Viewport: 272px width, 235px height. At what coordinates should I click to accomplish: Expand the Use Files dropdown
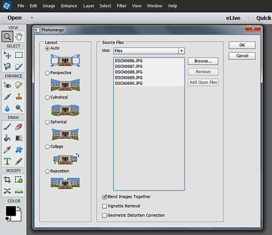(181, 51)
